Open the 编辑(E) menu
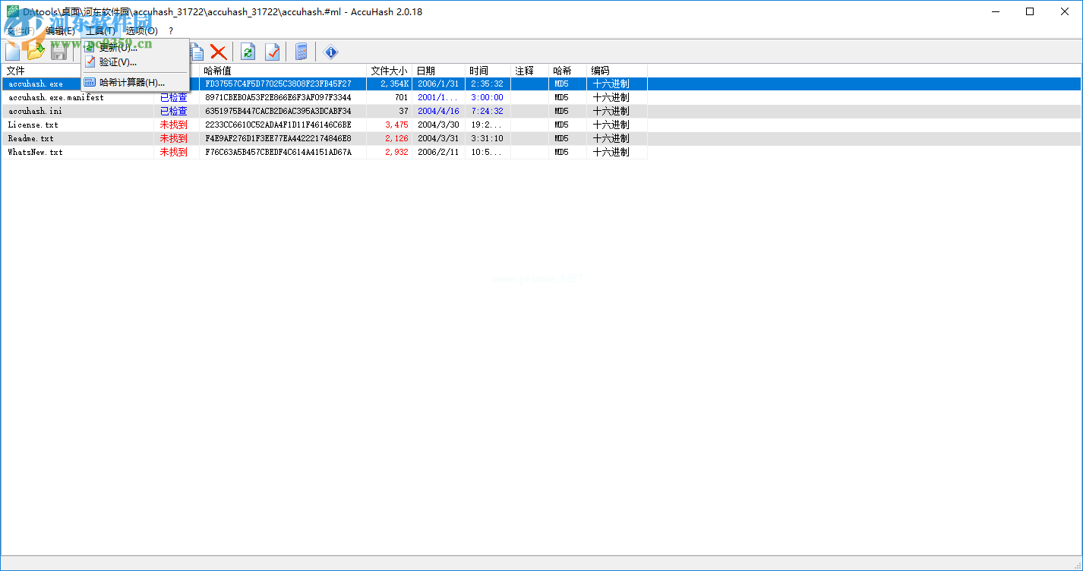1083x571 pixels. (x=60, y=31)
